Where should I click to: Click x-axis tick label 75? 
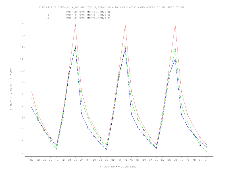point(188,160)
